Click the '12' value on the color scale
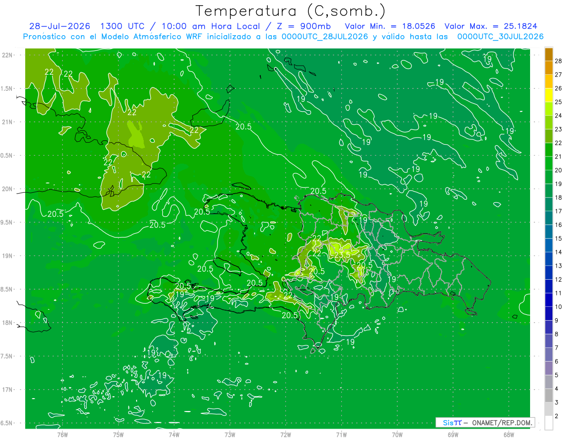571x441 pixels. [x=558, y=279]
